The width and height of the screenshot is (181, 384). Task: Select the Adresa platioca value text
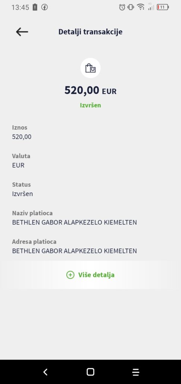(x=74, y=251)
